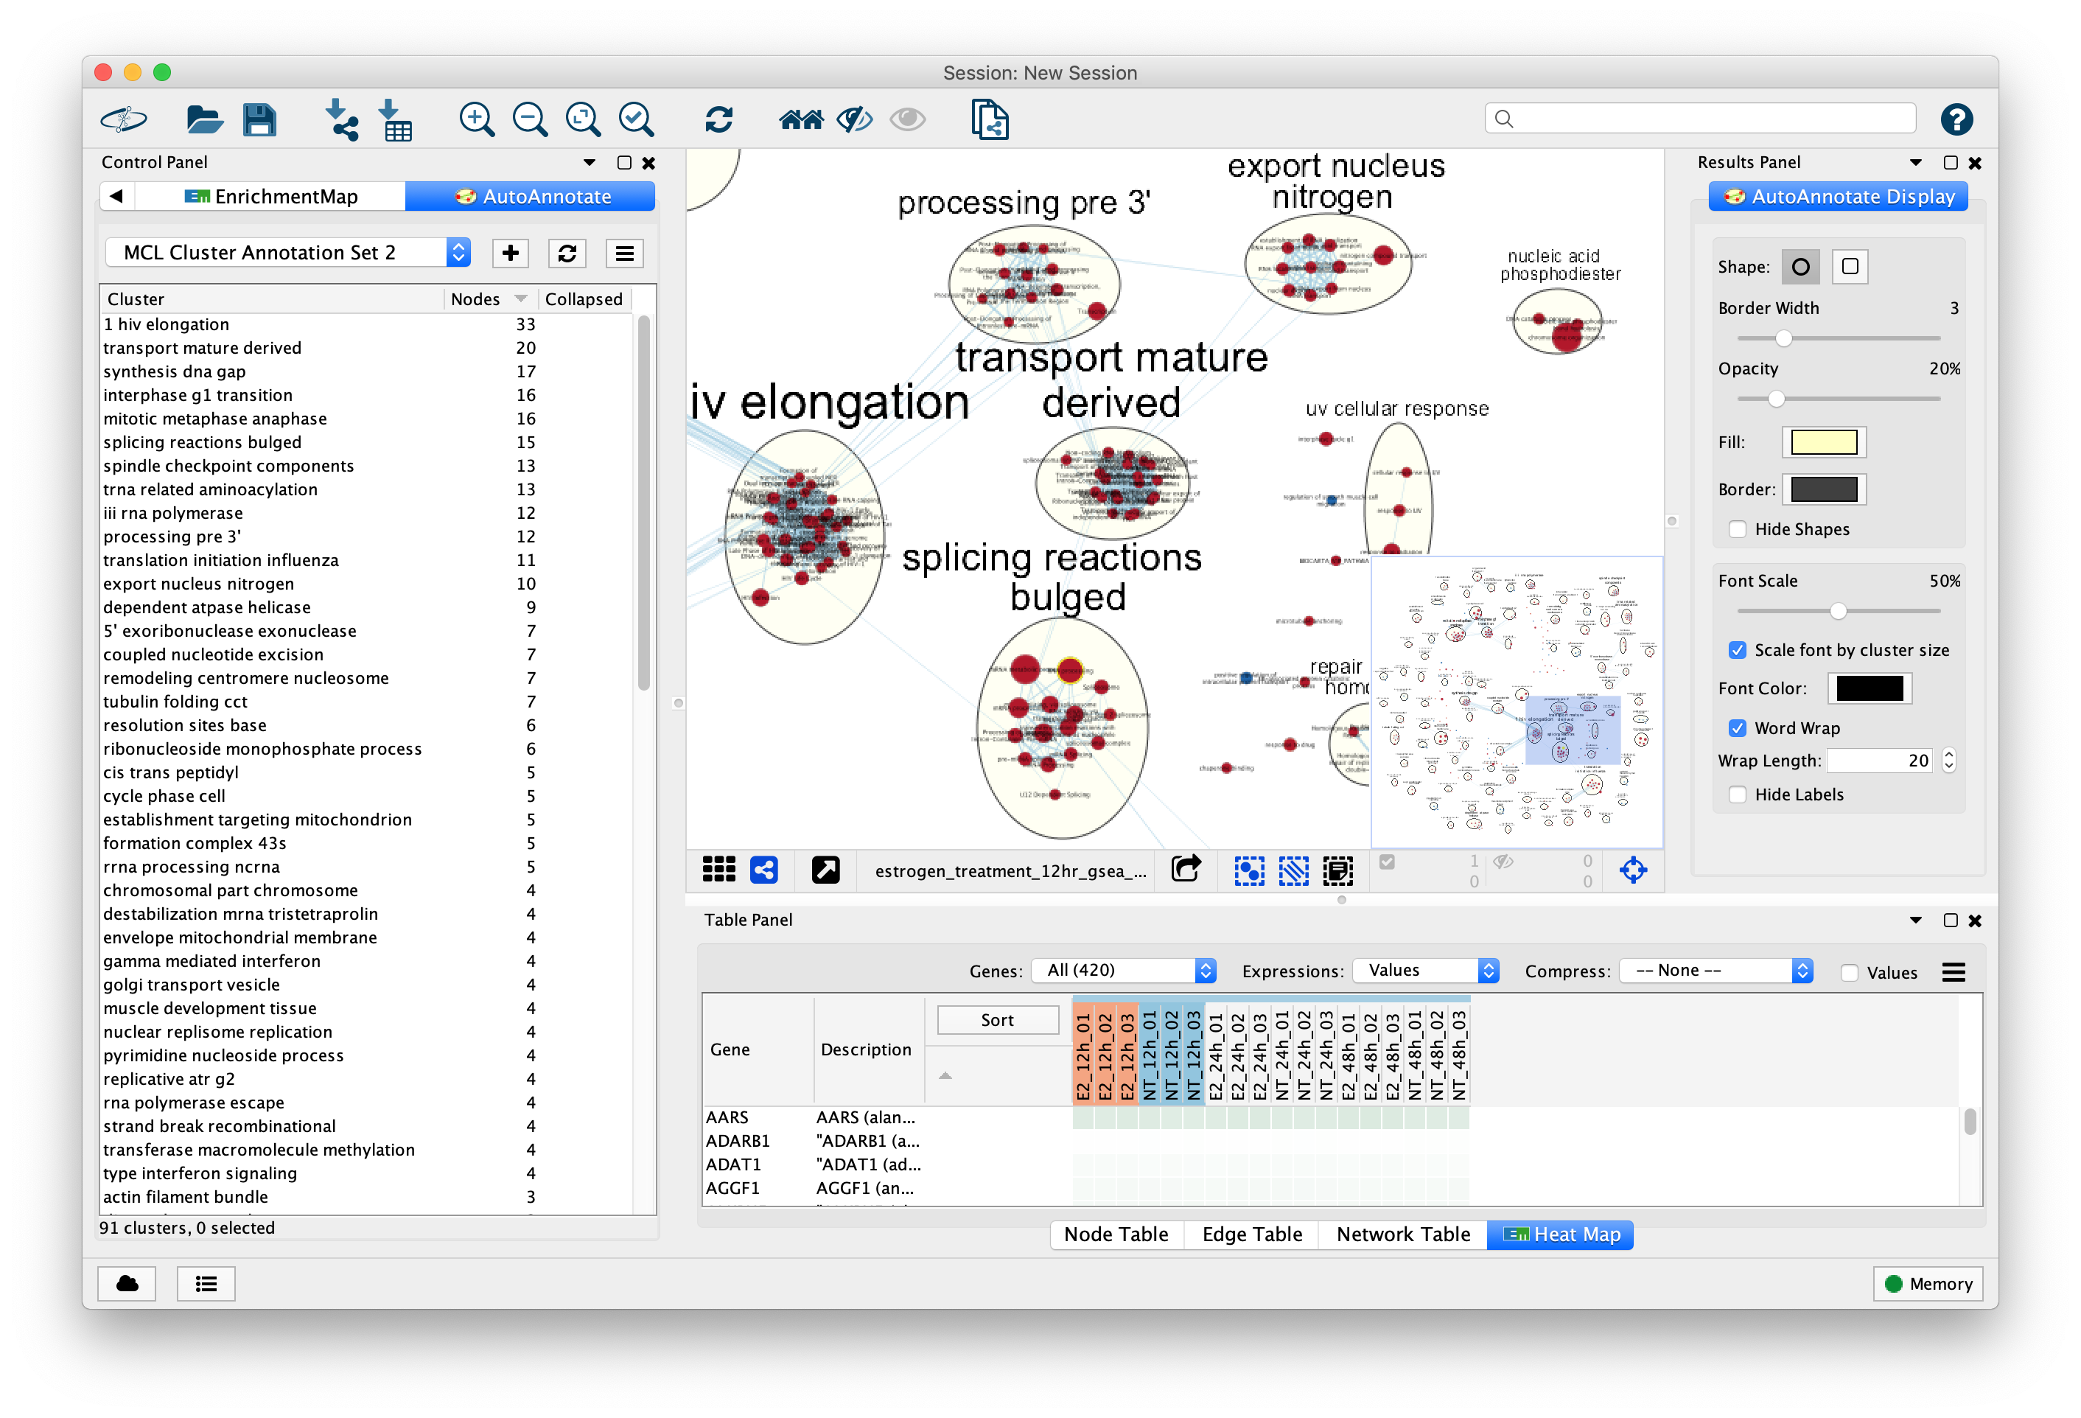Click the Memory status button
The image size is (2081, 1418).
(1928, 1284)
